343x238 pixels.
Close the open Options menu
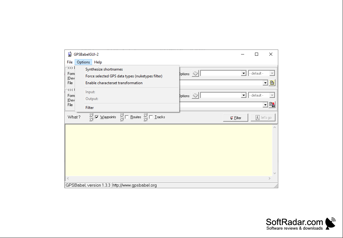pyautogui.click(x=83, y=62)
